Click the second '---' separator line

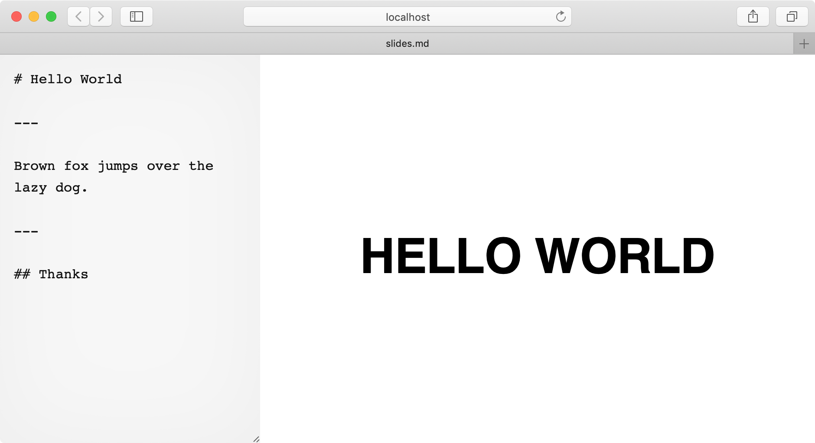coord(26,231)
